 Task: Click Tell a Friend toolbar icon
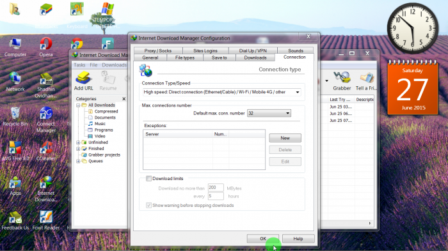366,81
